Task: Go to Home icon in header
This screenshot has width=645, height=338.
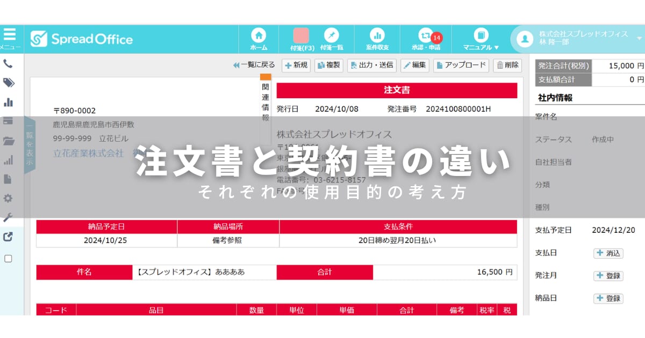Action: (x=259, y=35)
